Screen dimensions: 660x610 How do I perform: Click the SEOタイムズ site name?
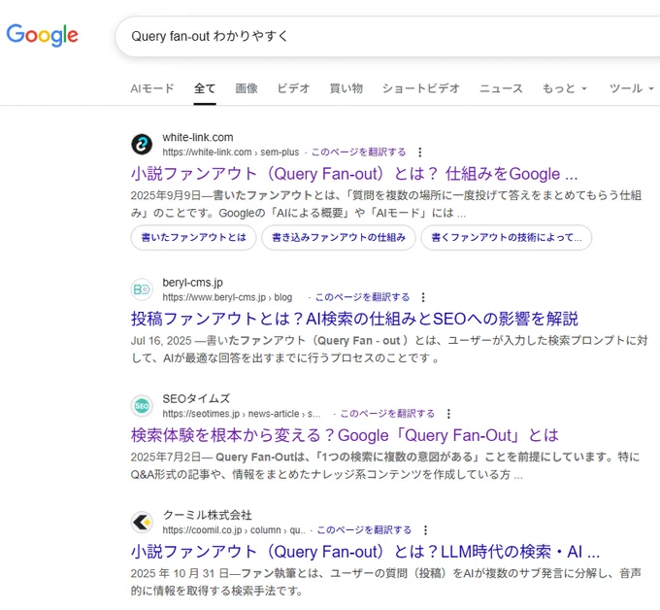coord(196,398)
